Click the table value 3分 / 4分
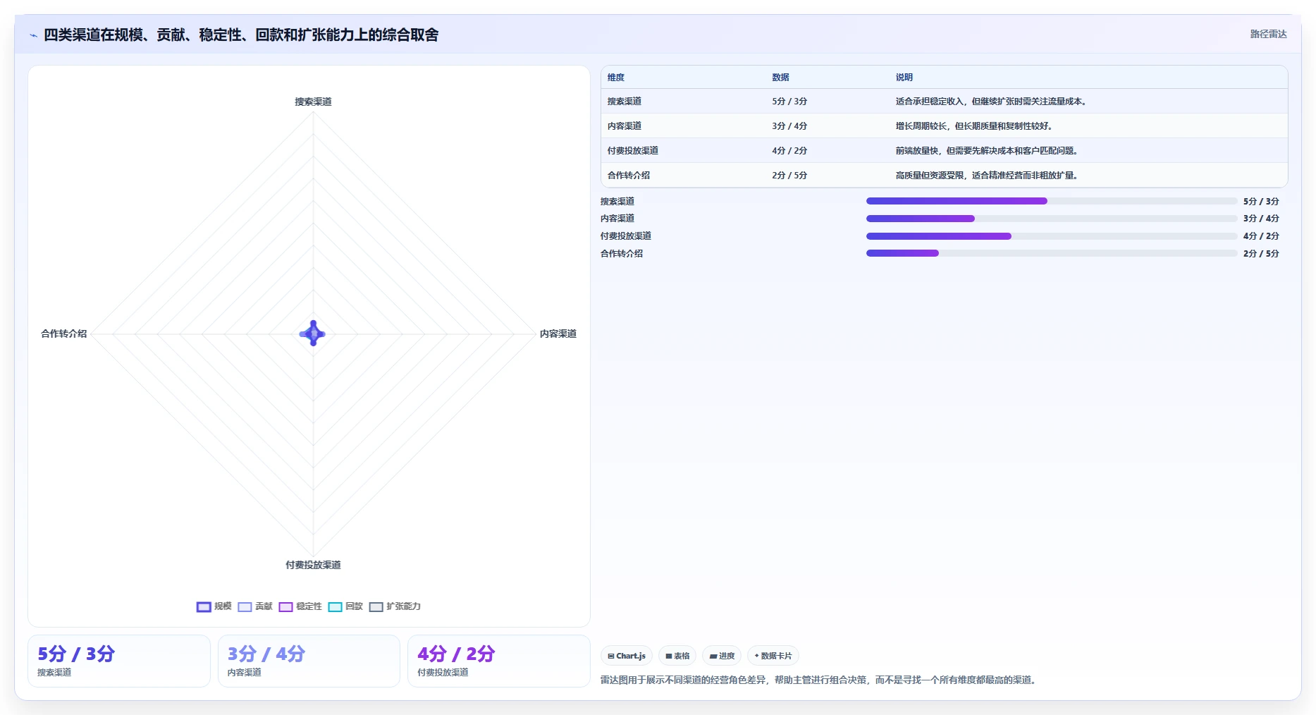Screen dimensions: 1316x715 click(x=789, y=126)
